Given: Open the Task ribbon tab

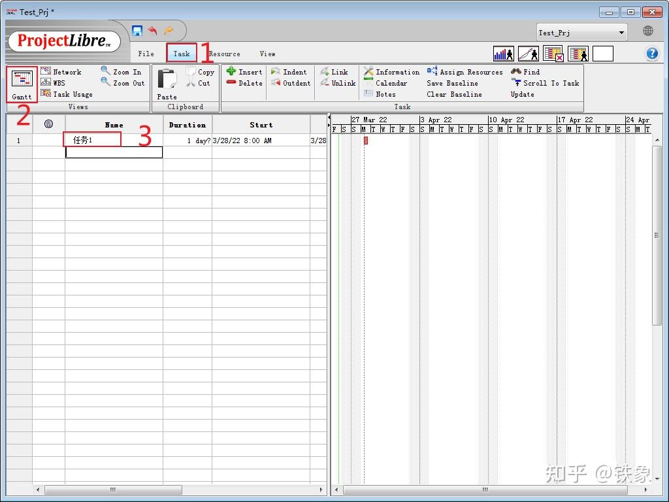Looking at the screenshot, I should pos(182,54).
